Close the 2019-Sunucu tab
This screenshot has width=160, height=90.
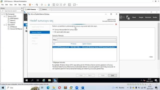click(x=37, y=9)
